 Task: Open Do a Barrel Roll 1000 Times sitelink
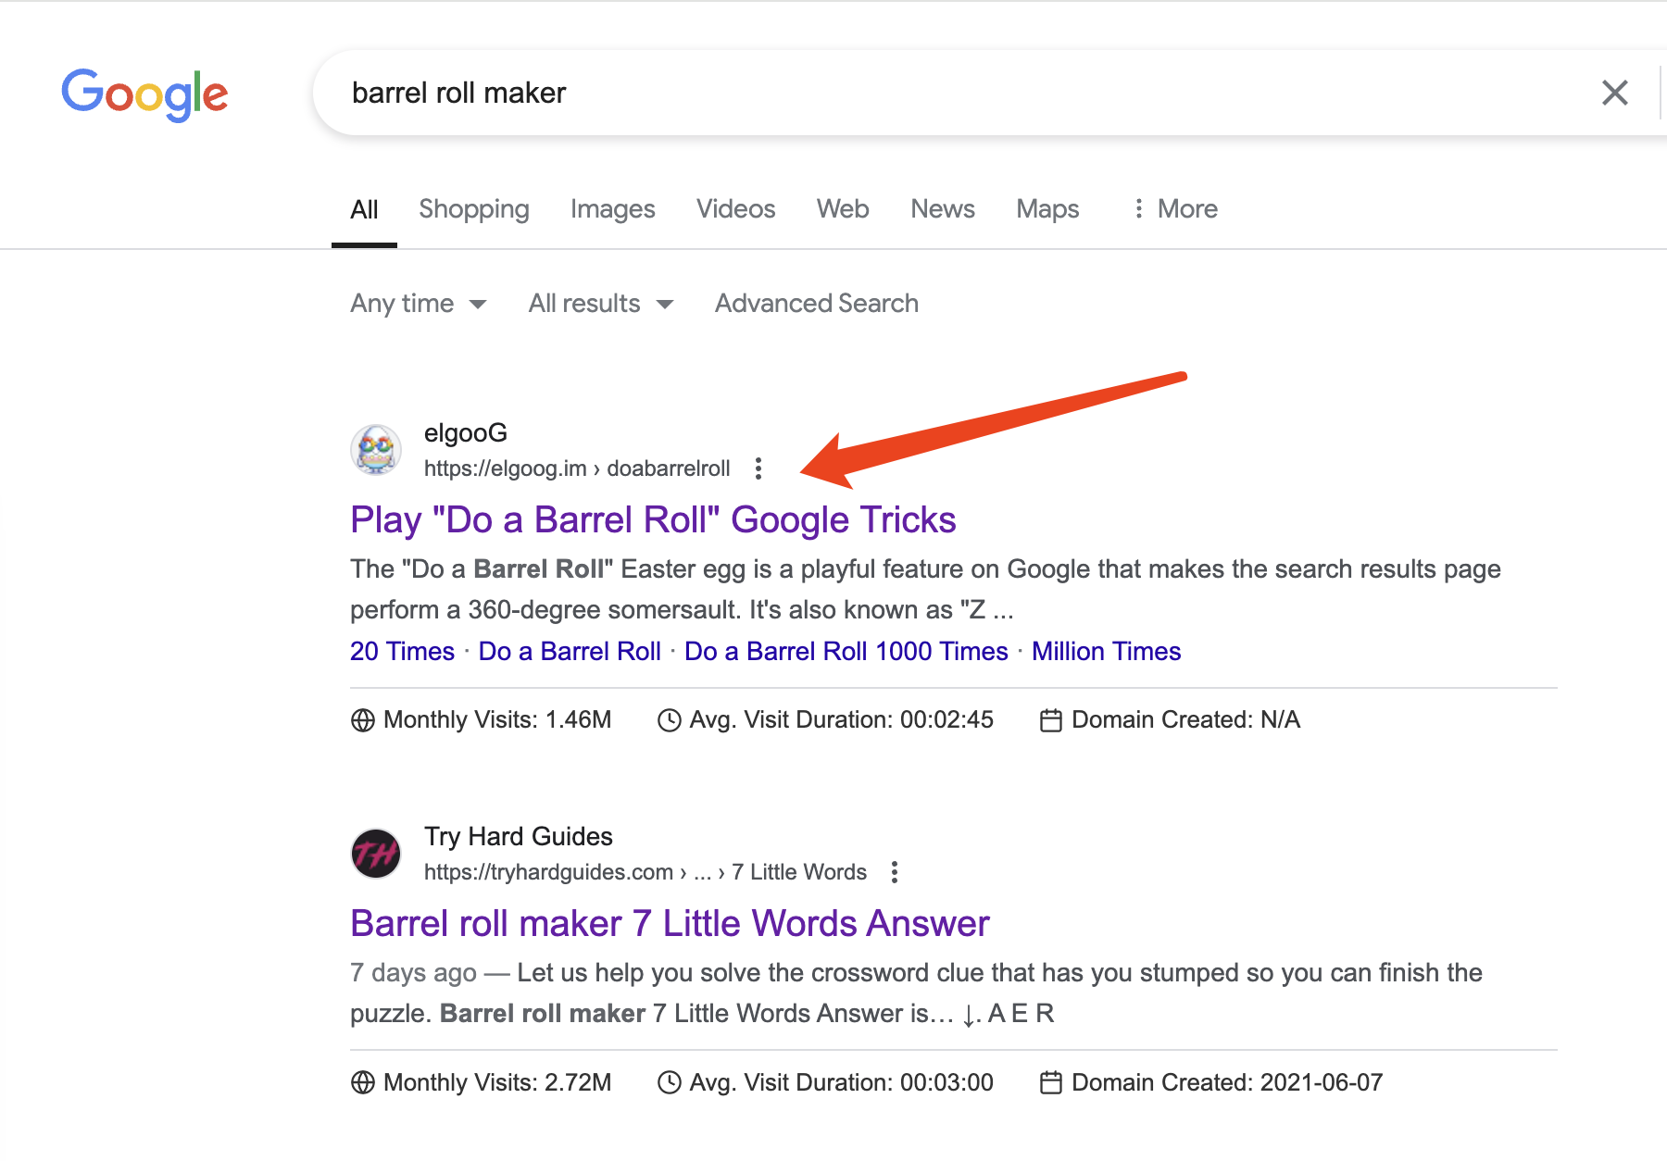[846, 652]
